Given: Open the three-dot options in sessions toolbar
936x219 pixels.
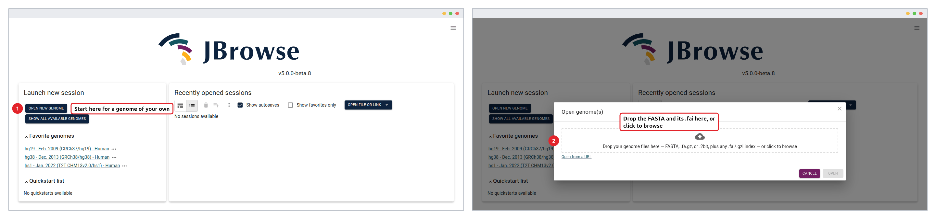Looking at the screenshot, I should click(229, 105).
